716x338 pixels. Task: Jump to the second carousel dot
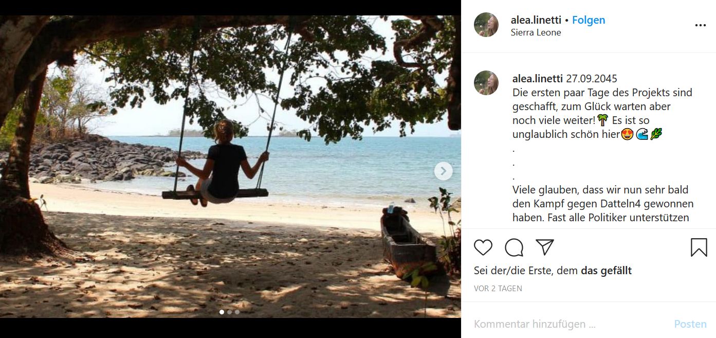[x=230, y=312]
